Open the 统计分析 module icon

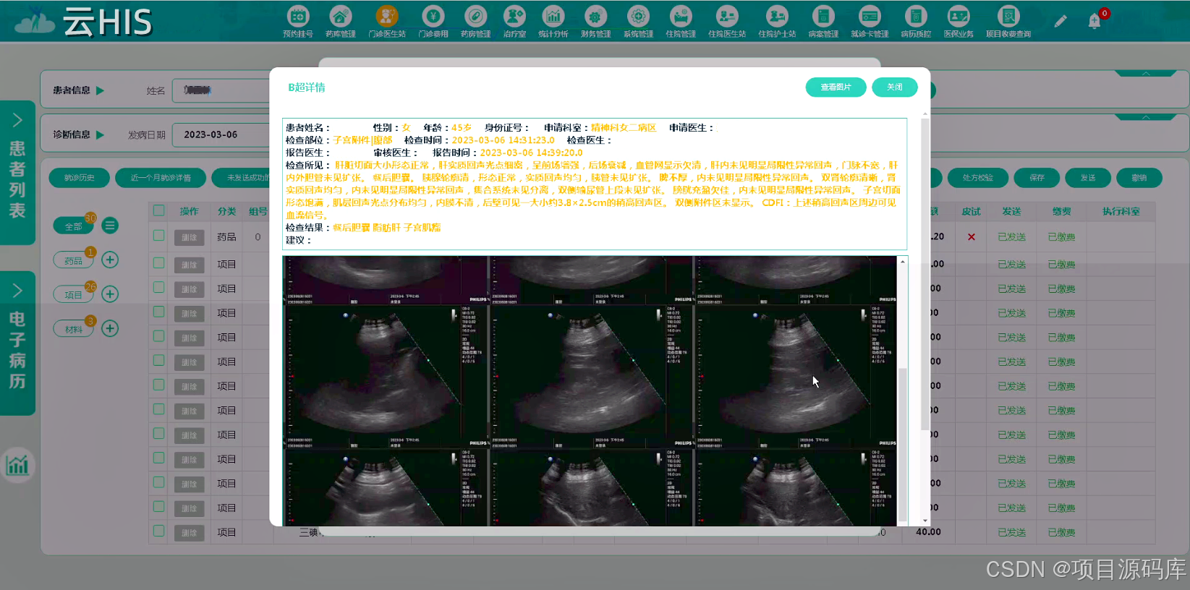(x=553, y=16)
